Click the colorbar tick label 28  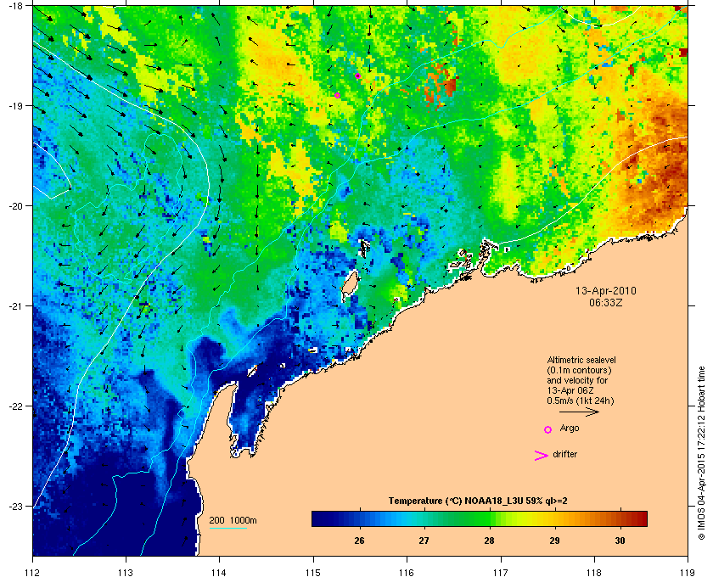coord(489,541)
